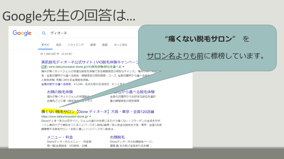Image resolution: width=284 pixels, height=159 pixels.
Task: Click the text Dioneディオーネのメニュー・料金価
Action: [69, 142]
